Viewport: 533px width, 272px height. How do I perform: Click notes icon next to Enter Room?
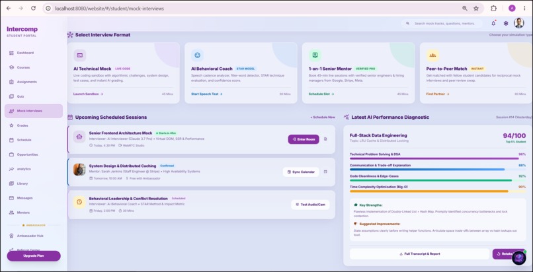(x=325, y=139)
